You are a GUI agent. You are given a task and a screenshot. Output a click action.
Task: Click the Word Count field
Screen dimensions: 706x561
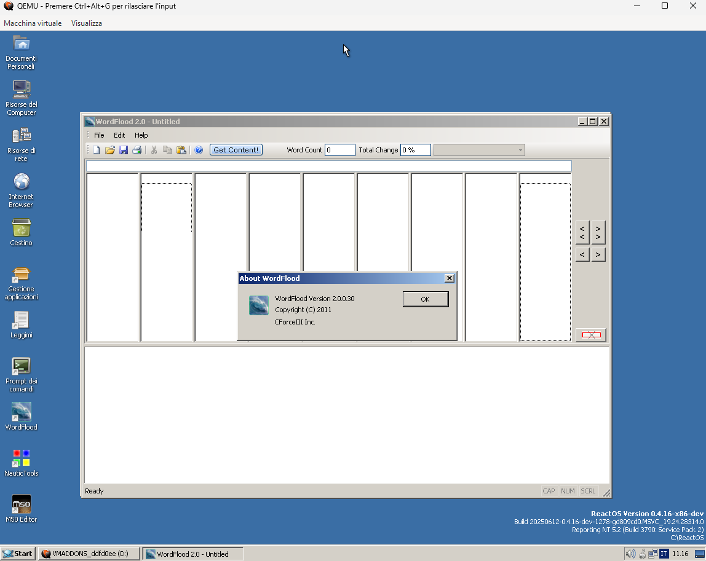(340, 150)
